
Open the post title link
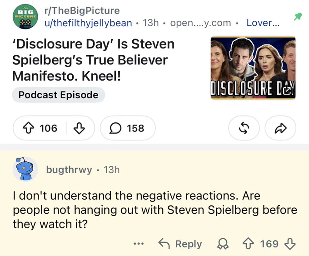(x=94, y=60)
